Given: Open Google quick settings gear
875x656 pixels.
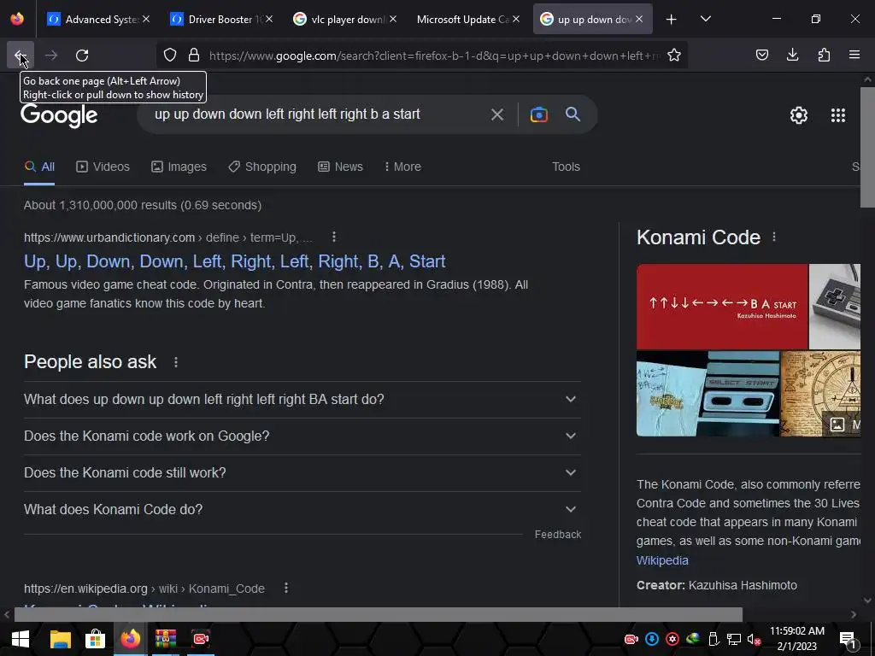Looking at the screenshot, I should pyautogui.click(x=799, y=115).
